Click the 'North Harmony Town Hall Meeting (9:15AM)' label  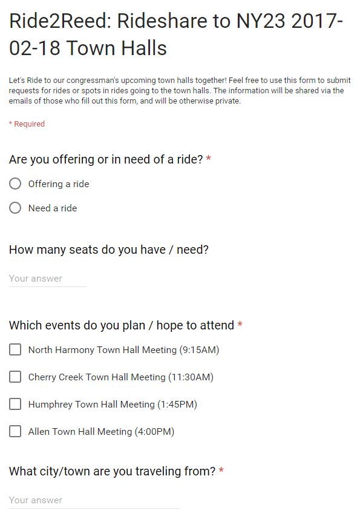coord(123,350)
